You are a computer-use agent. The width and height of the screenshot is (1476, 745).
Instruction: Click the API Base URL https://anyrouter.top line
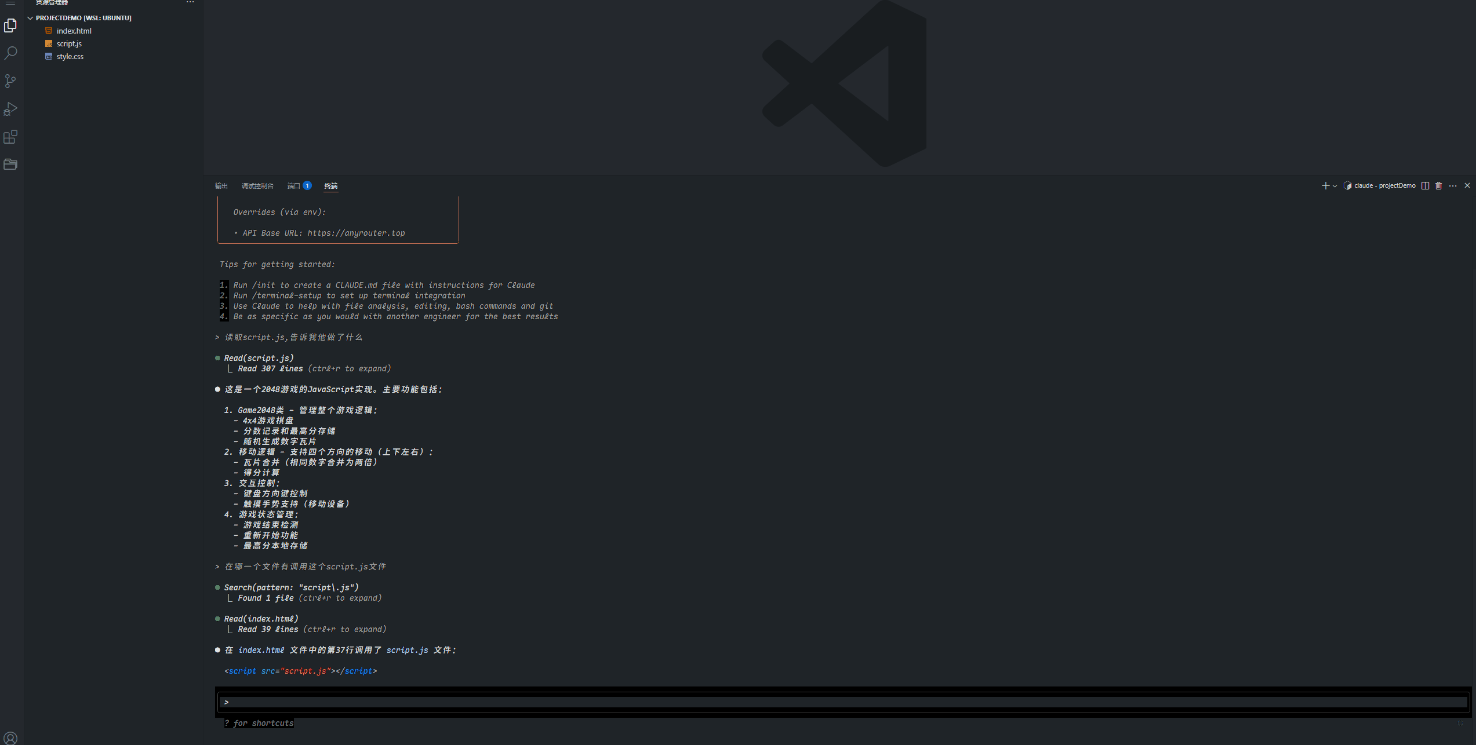click(x=319, y=233)
